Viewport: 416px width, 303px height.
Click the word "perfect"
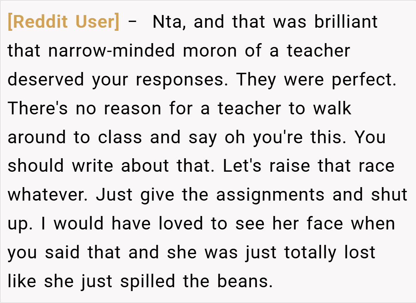(364, 80)
